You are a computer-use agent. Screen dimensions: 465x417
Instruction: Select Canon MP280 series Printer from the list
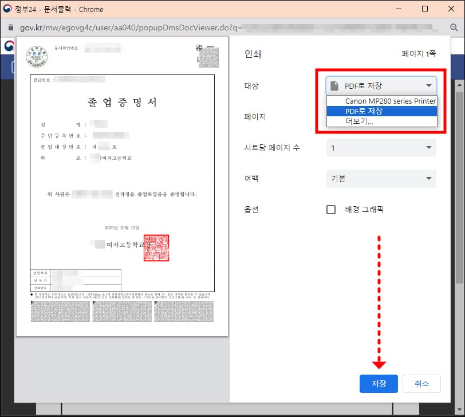[x=381, y=101]
